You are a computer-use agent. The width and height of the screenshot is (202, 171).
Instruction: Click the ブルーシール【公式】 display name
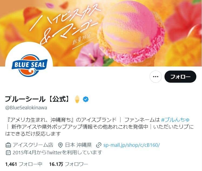tap(37, 99)
